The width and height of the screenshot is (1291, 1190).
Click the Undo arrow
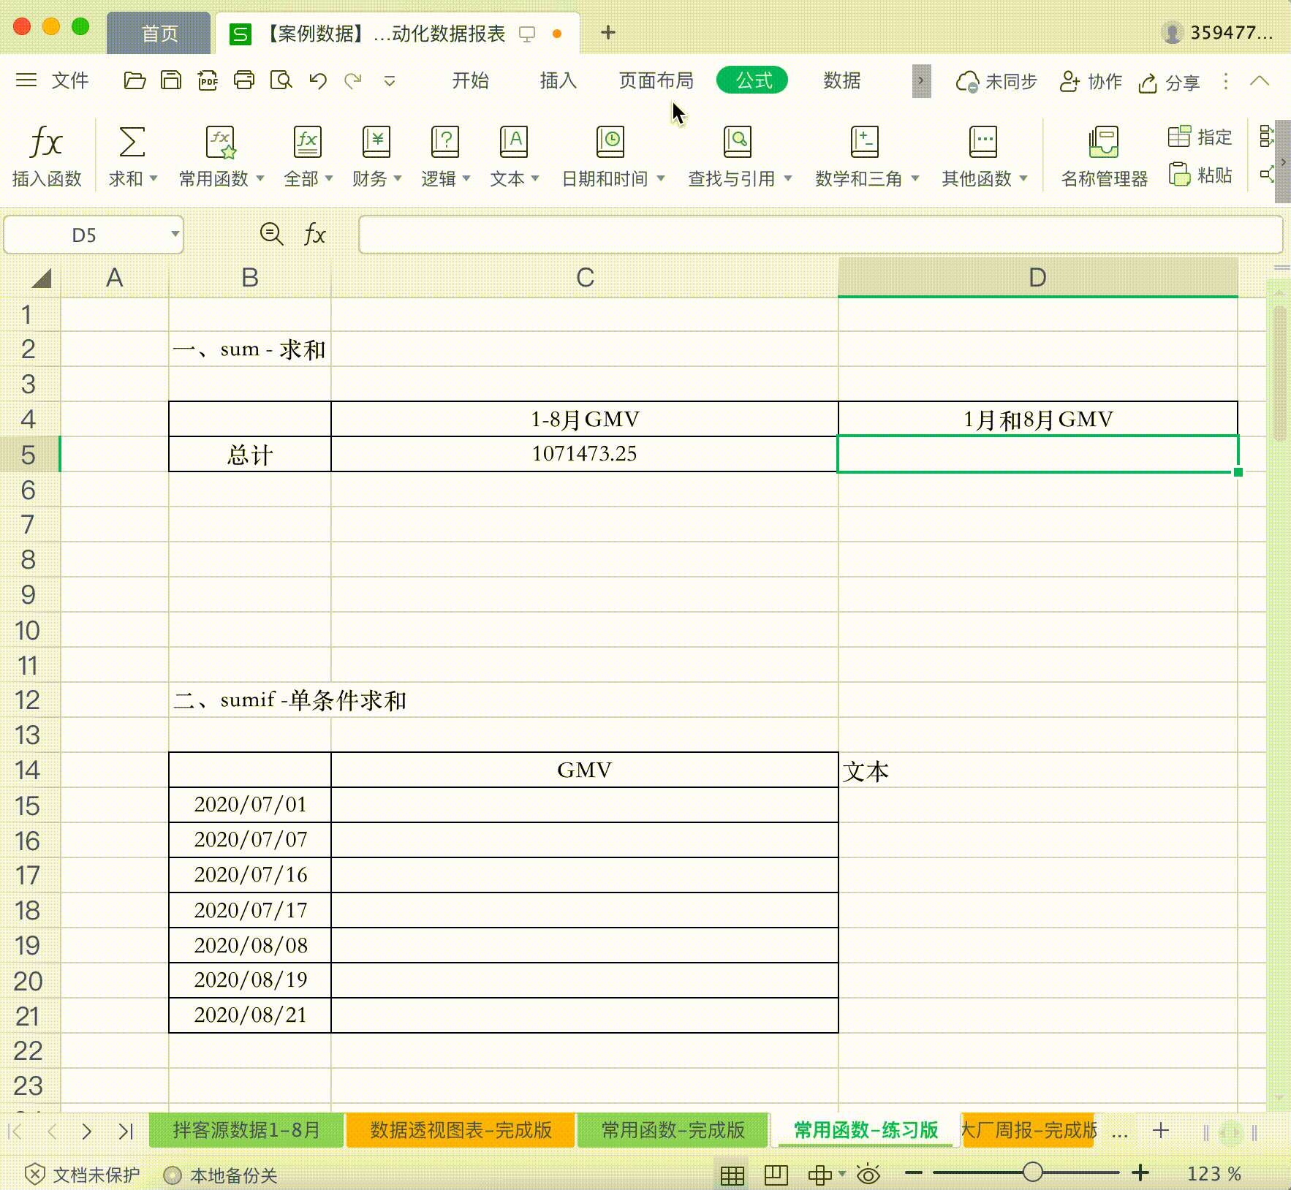pyautogui.click(x=317, y=80)
